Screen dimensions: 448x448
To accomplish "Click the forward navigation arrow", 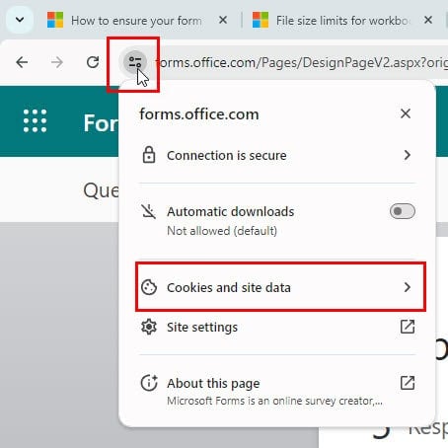I will pyautogui.click(x=57, y=62).
